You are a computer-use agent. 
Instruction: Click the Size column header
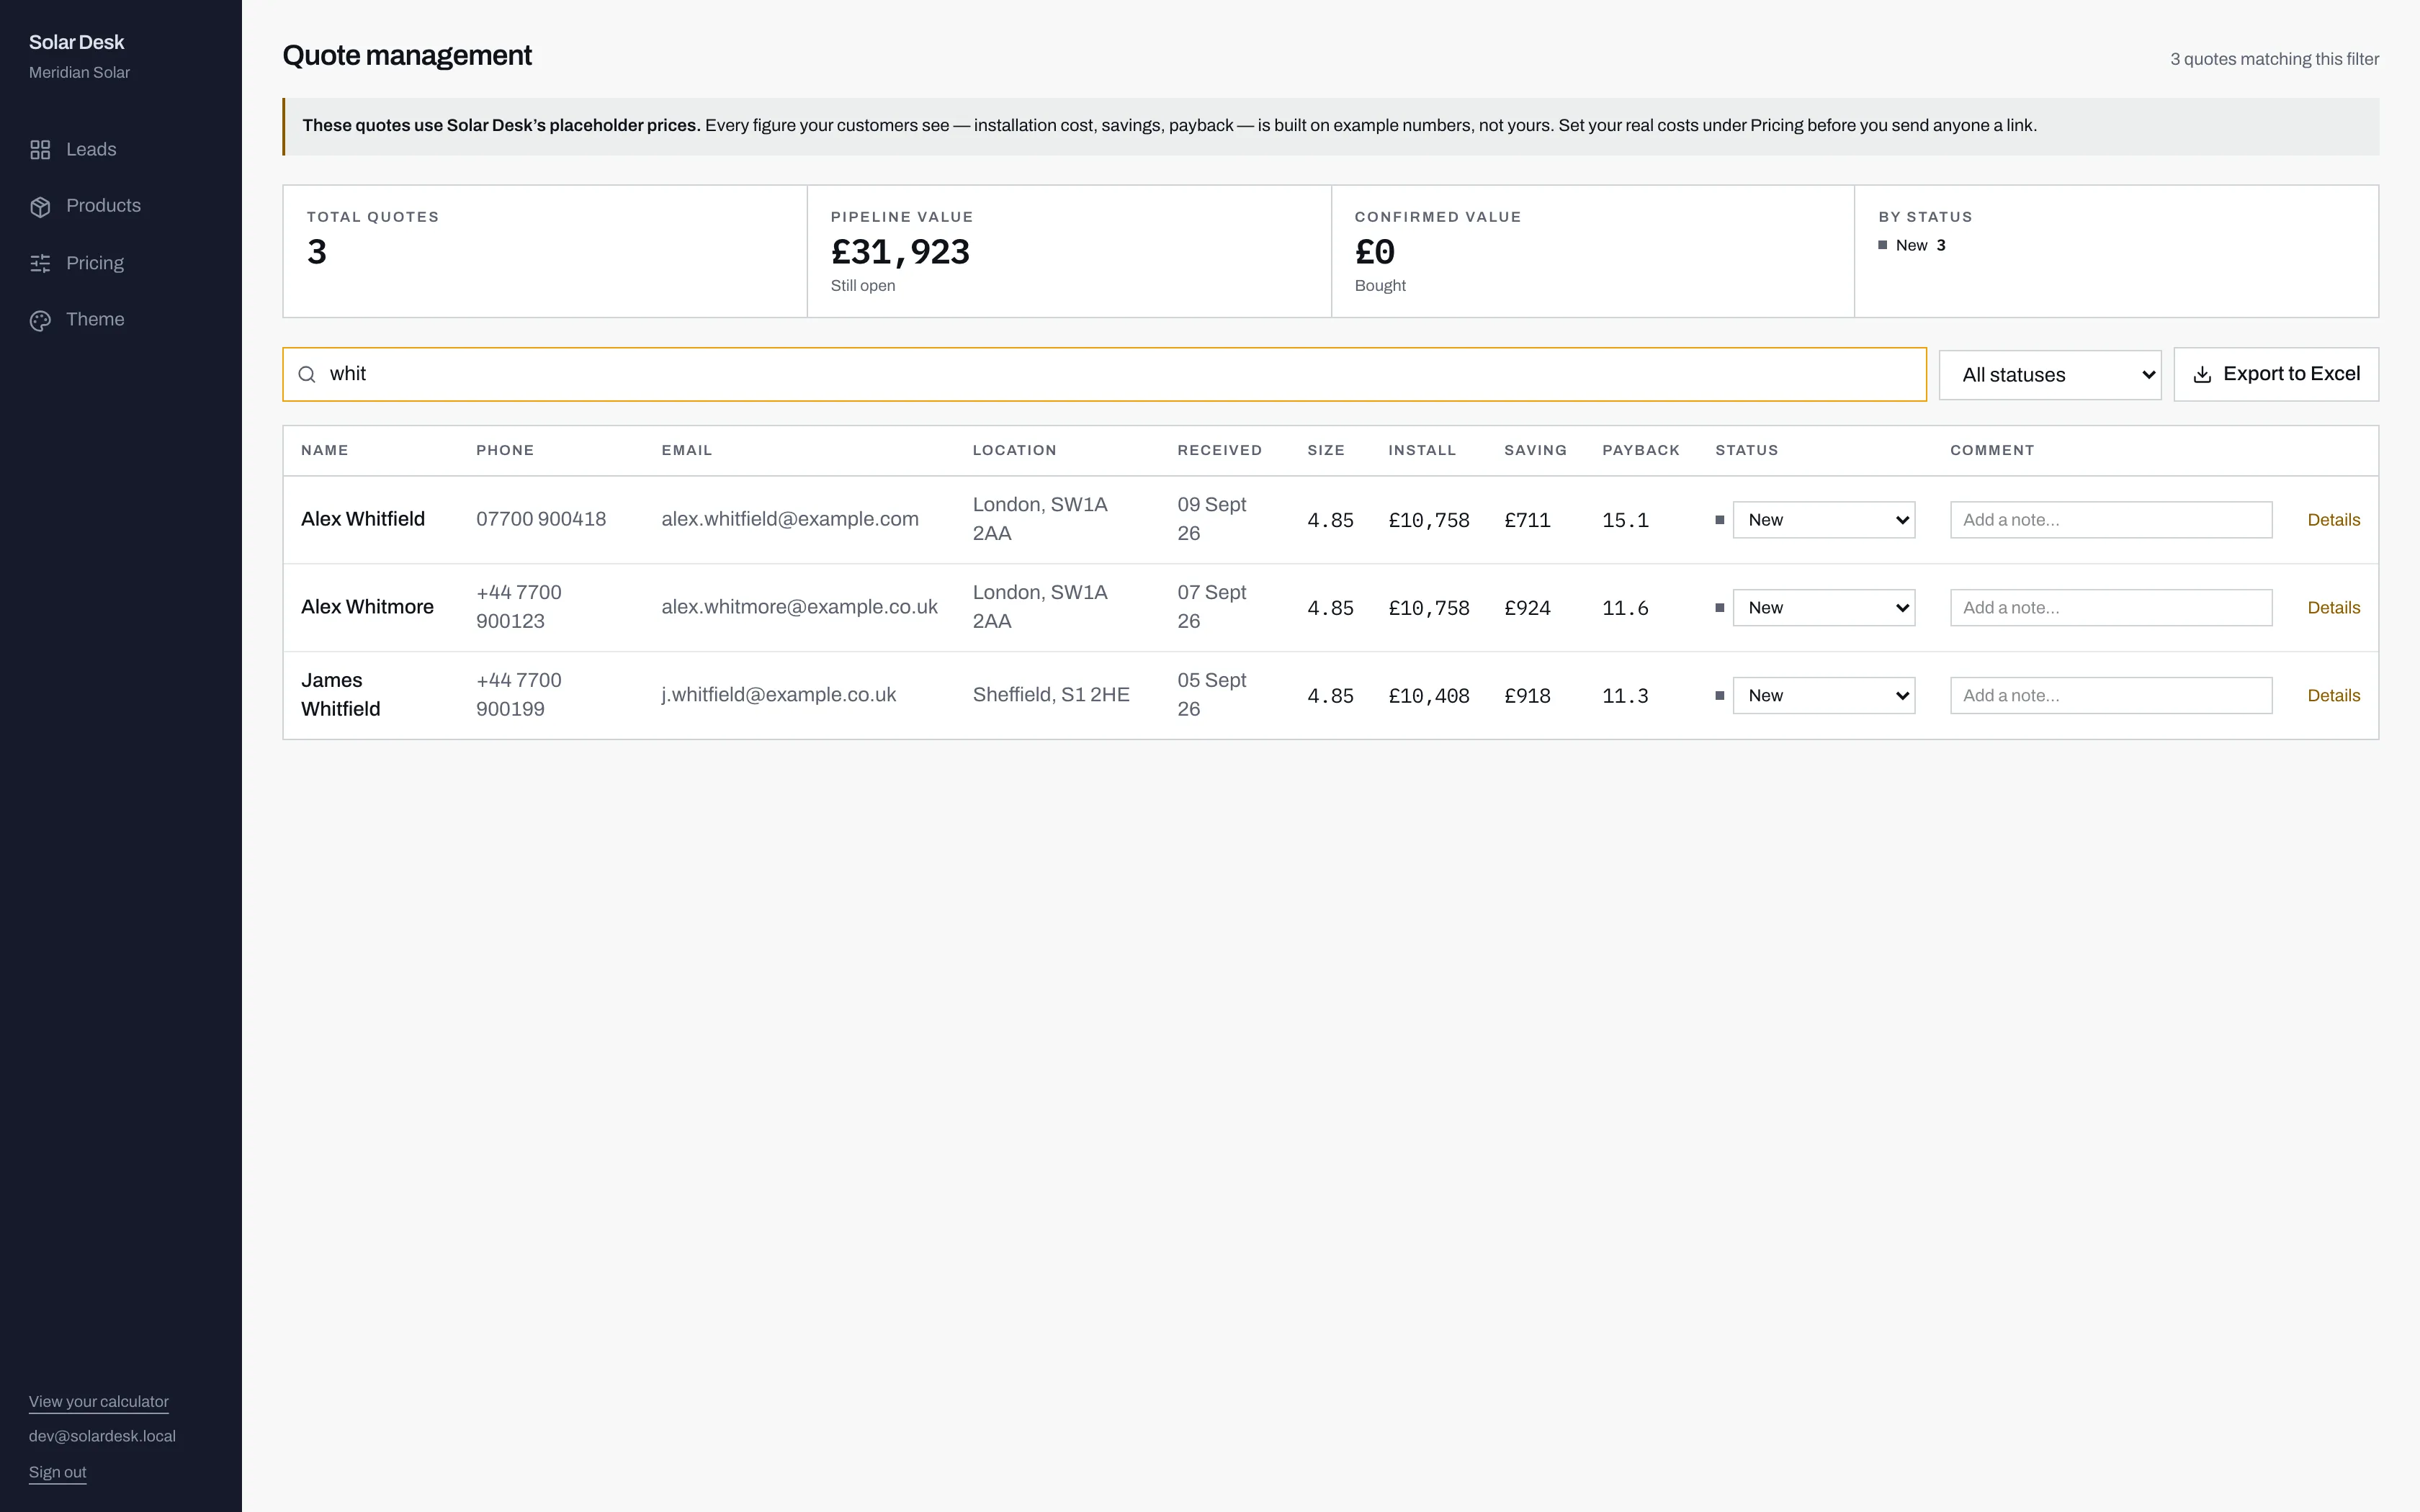(1326, 450)
